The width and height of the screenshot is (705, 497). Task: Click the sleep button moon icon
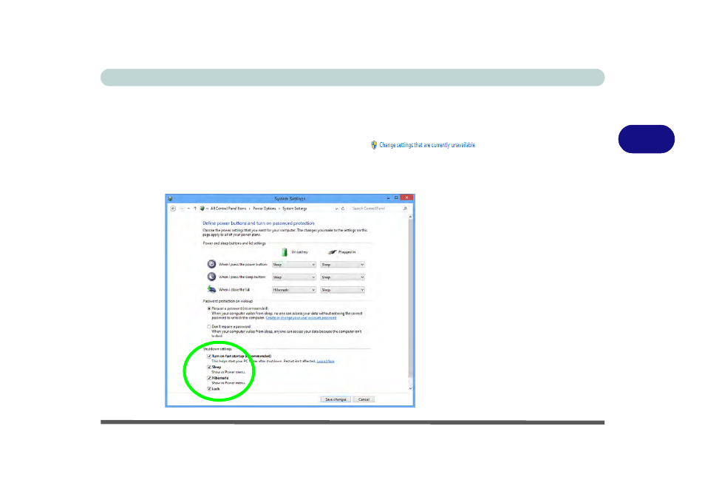tap(211, 277)
